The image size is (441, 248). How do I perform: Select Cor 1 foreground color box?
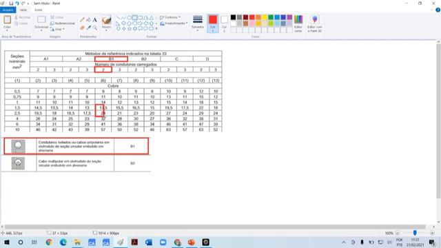[213, 23]
